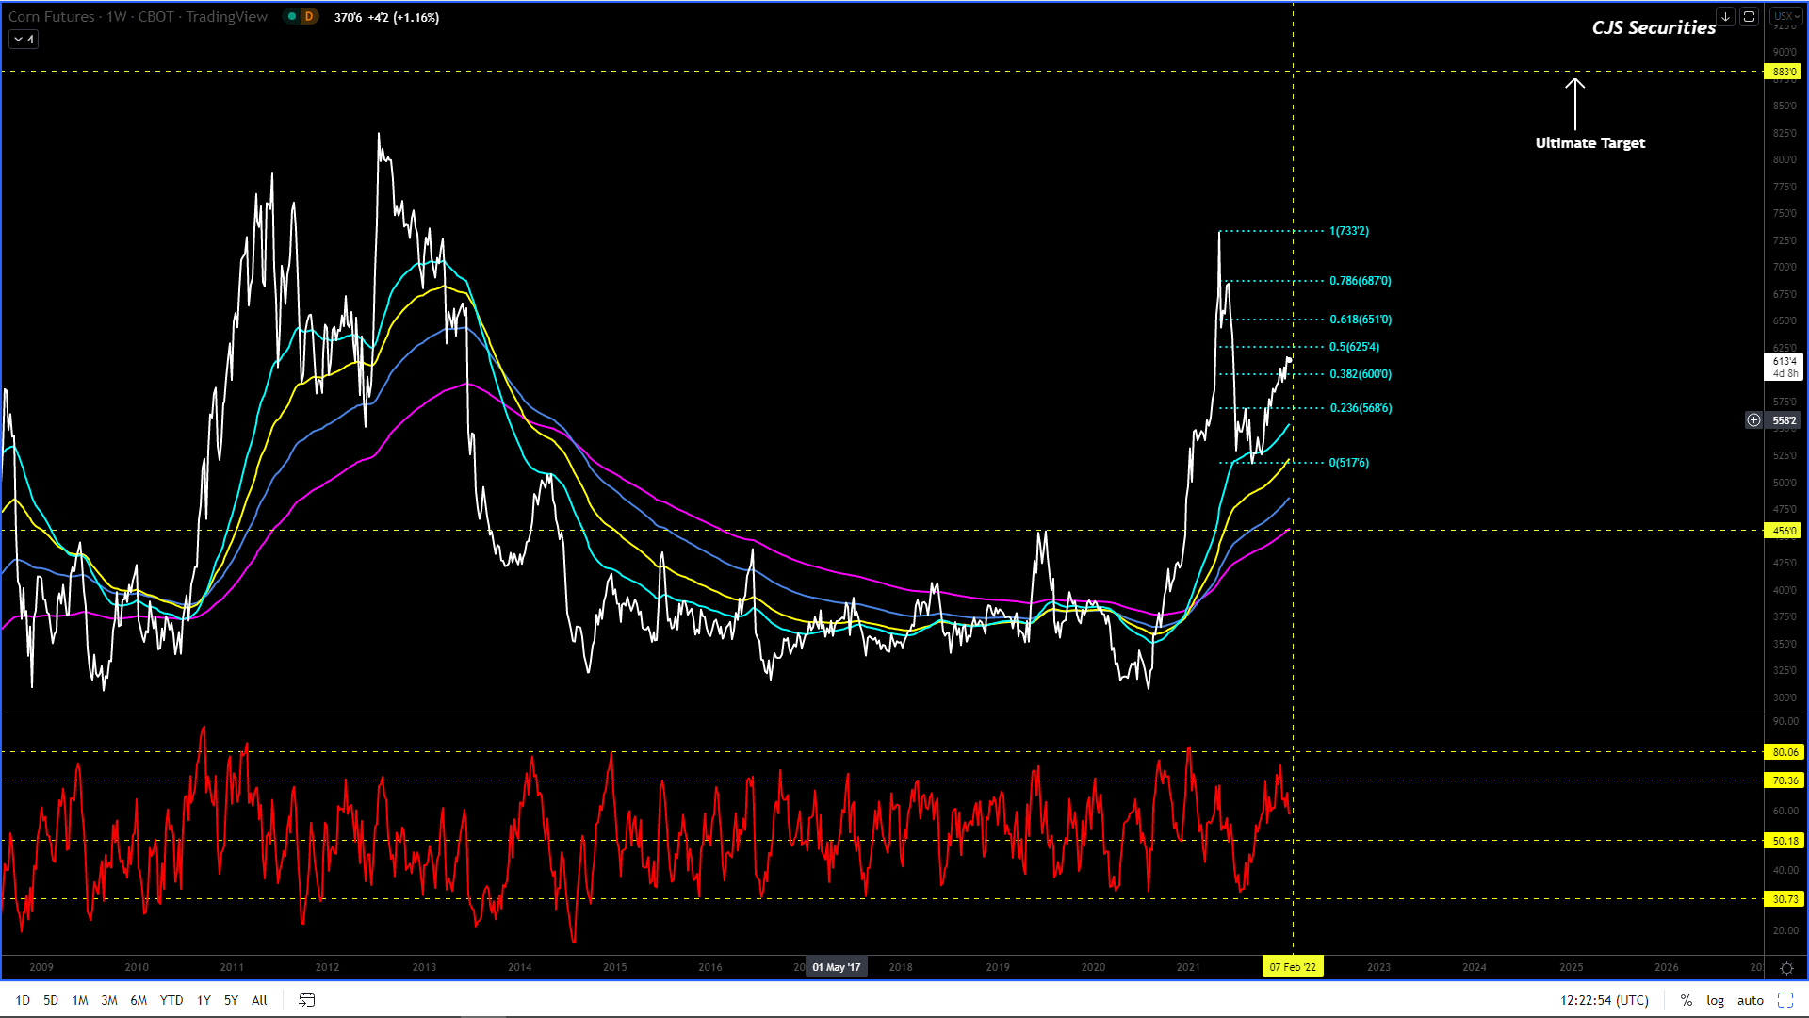Click the 5D time range button

[51, 1000]
